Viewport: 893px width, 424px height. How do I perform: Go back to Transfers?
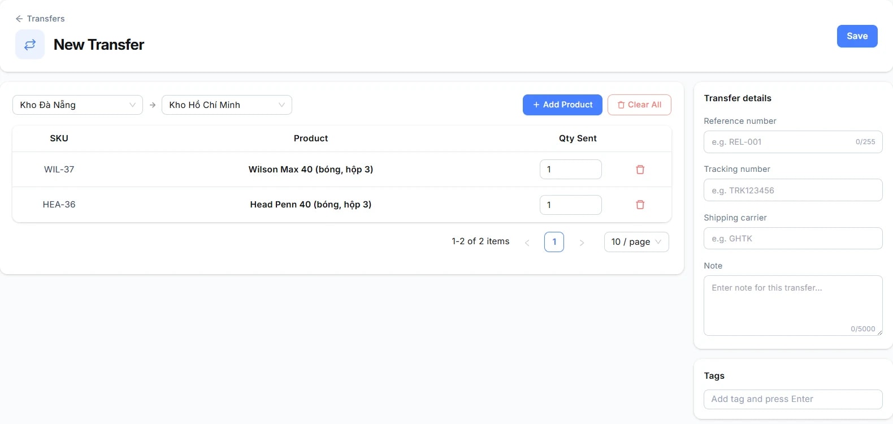[x=40, y=19]
